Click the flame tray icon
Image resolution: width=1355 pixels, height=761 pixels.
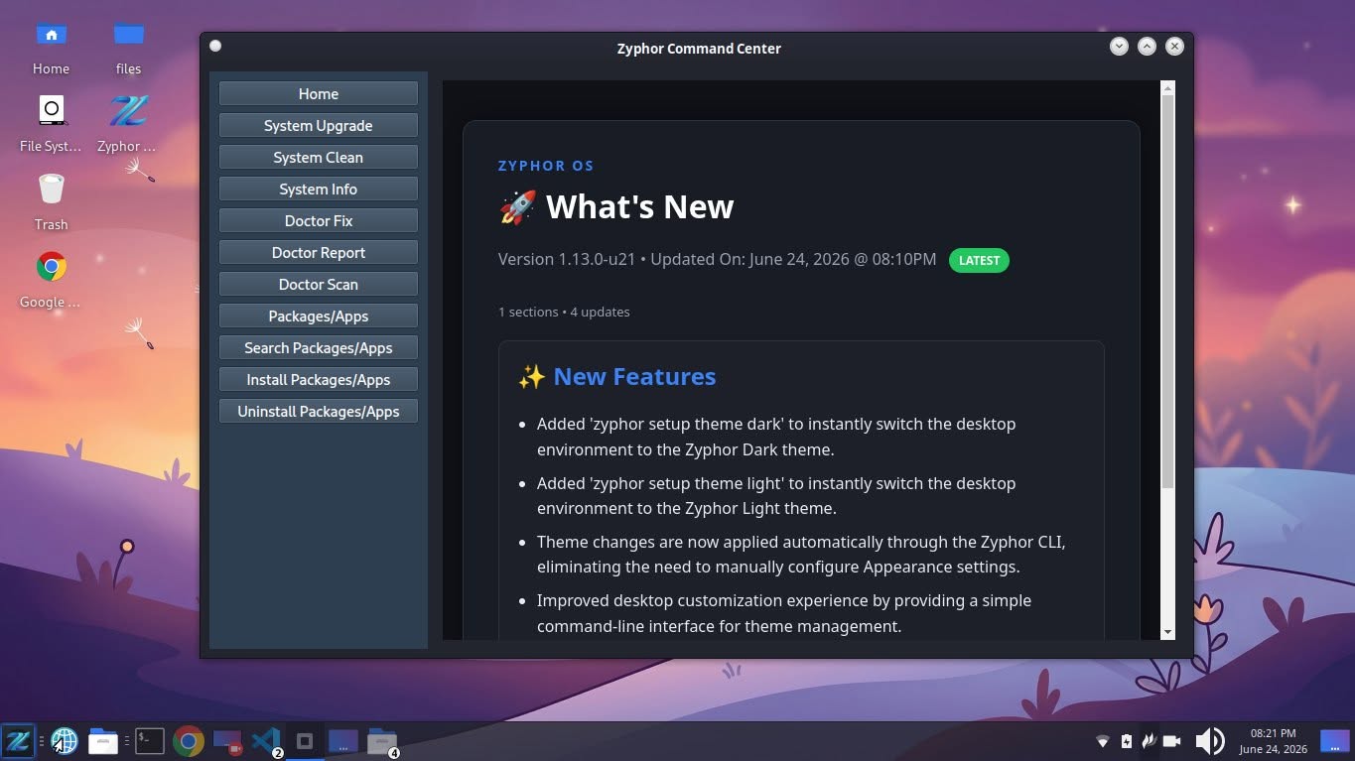pos(1149,741)
